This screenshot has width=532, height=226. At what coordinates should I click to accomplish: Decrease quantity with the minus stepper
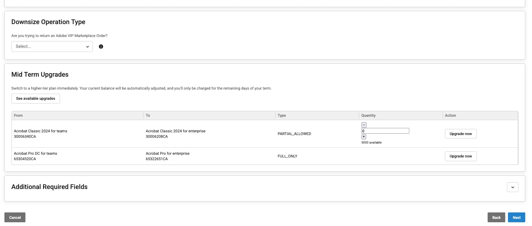pos(364,125)
